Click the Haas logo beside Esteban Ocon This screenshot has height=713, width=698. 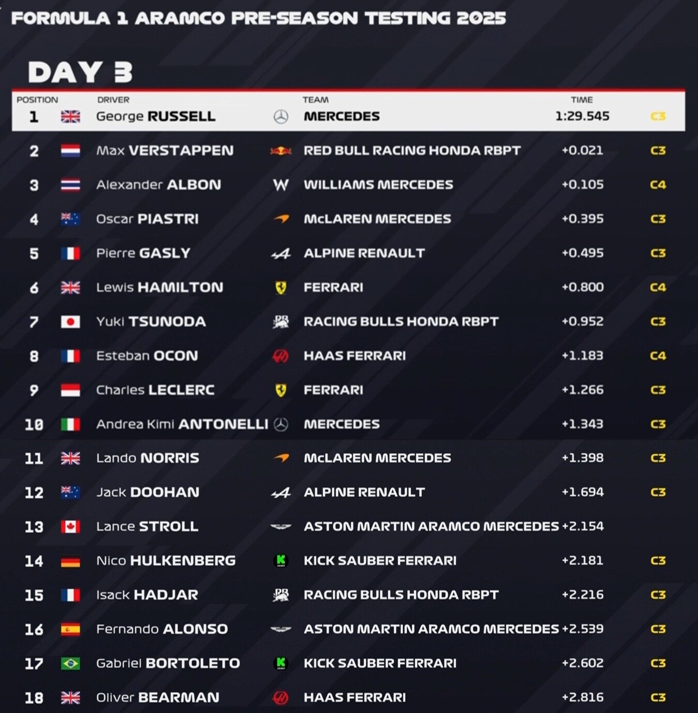pyautogui.click(x=281, y=356)
